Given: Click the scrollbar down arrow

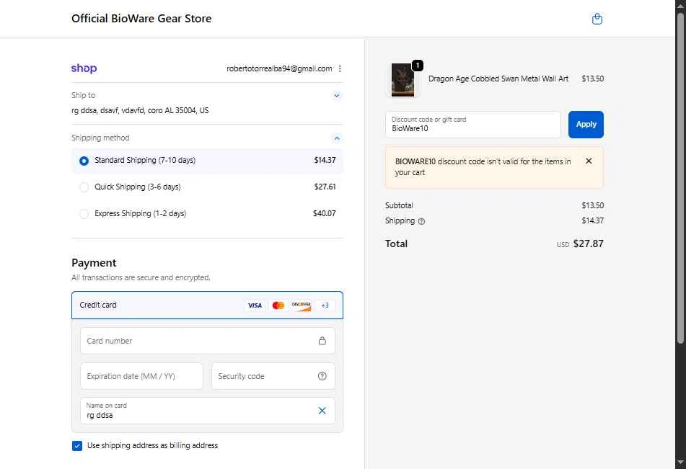Looking at the screenshot, I should (x=680, y=463).
